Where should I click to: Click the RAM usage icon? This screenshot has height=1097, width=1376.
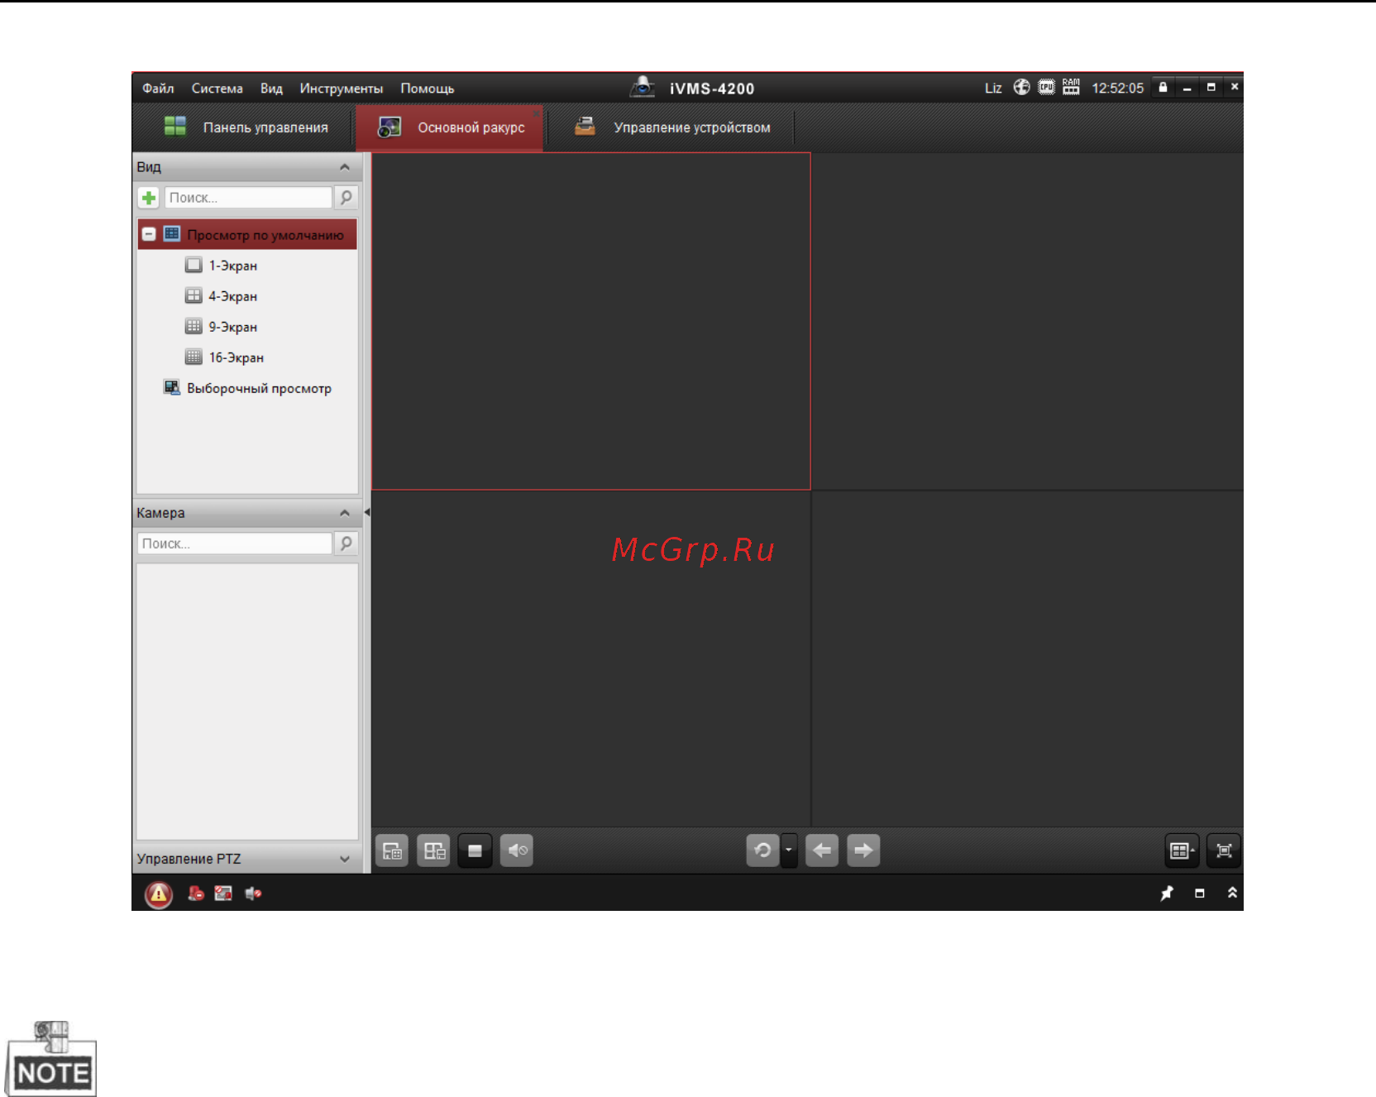[x=1072, y=87]
